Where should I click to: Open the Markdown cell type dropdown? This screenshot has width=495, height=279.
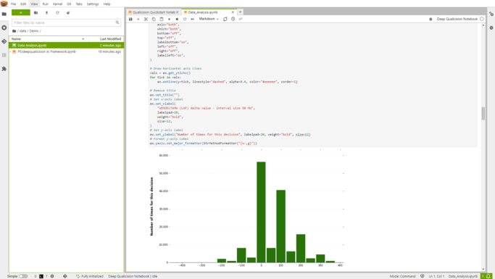(209, 19)
